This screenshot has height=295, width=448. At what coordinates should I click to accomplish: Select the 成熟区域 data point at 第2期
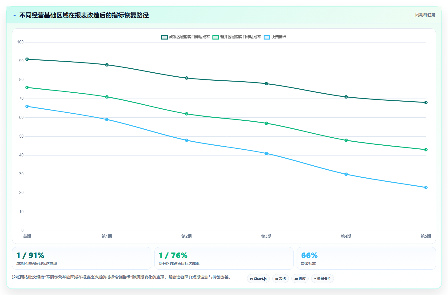pyautogui.click(x=187, y=78)
